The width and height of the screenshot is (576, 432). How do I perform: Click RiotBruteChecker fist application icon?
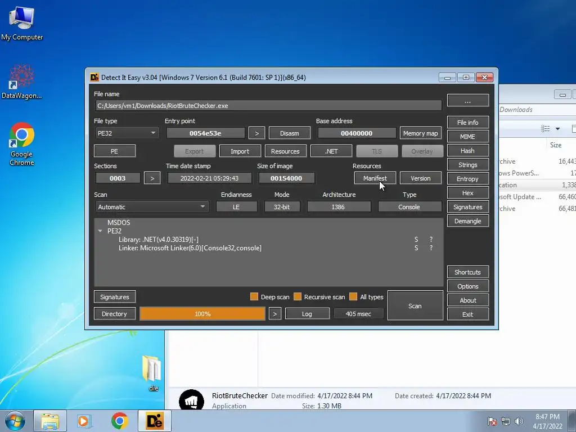click(191, 400)
